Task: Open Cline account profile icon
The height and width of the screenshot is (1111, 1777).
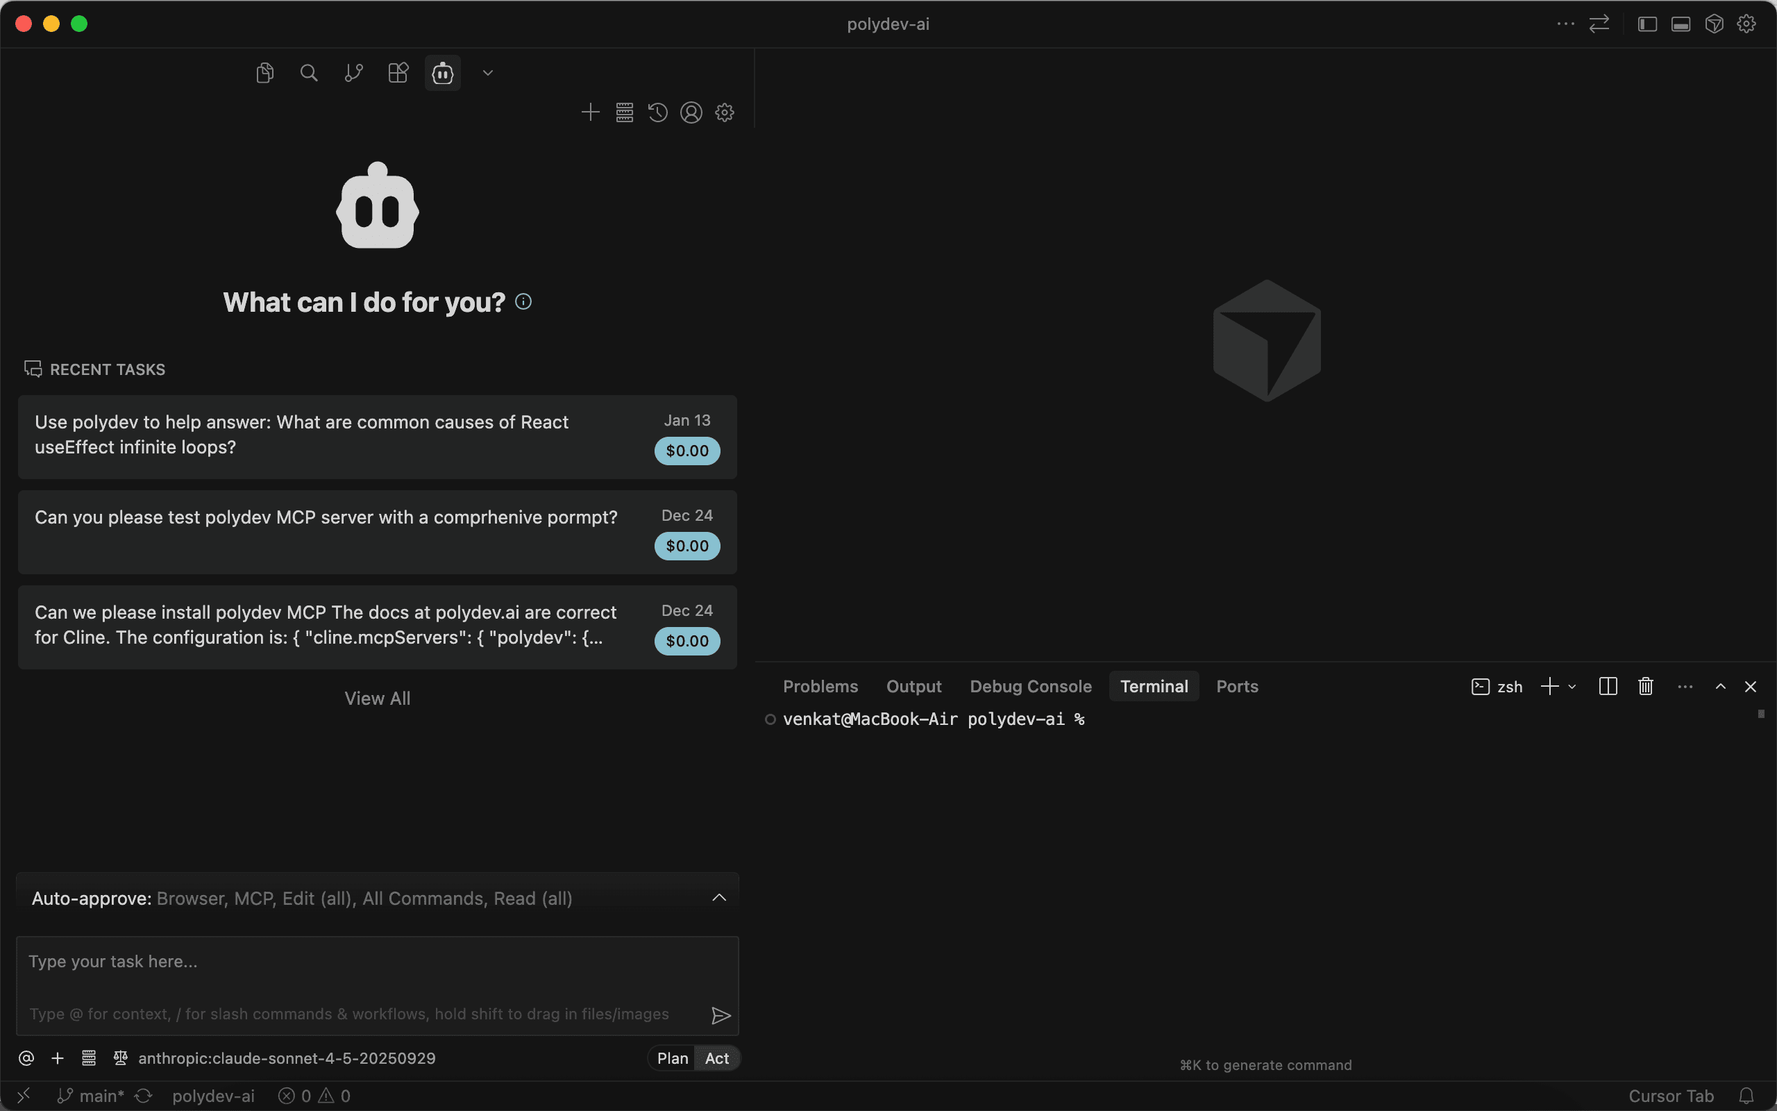Action: 691,112
